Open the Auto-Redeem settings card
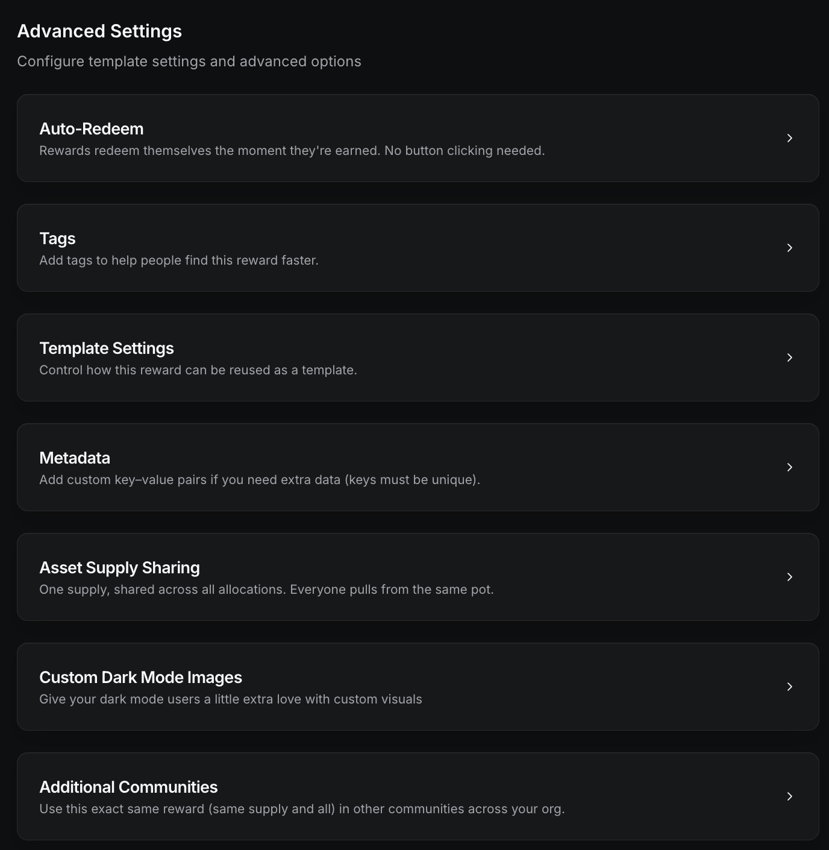 click(416, 138)
